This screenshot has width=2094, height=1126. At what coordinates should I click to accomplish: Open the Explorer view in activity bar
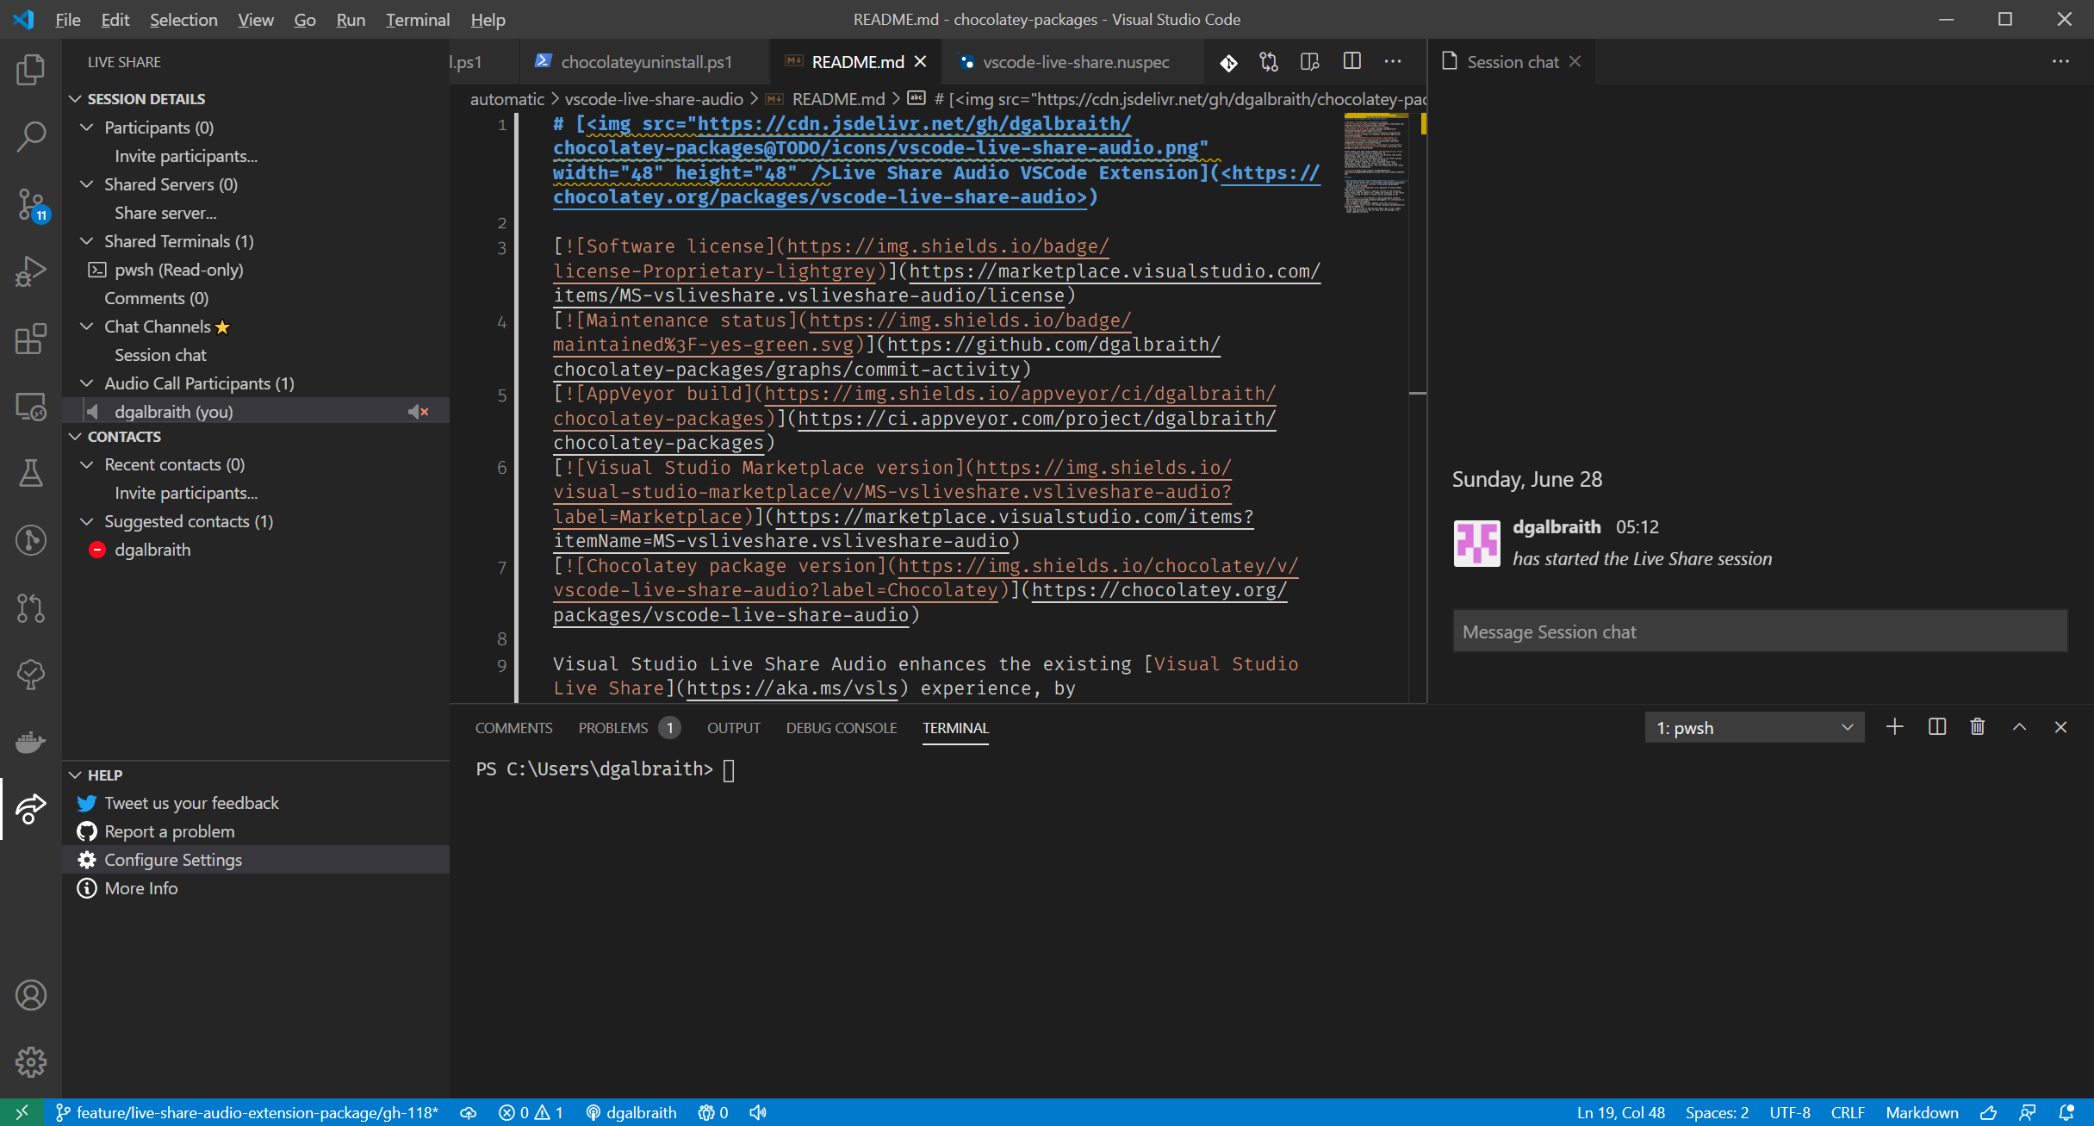tap(31, 69)
